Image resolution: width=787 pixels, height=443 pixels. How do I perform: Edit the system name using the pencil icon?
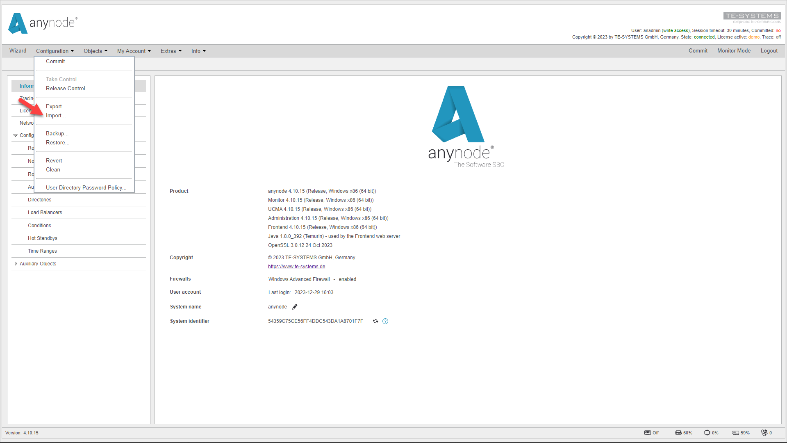[x=295, y=306]
